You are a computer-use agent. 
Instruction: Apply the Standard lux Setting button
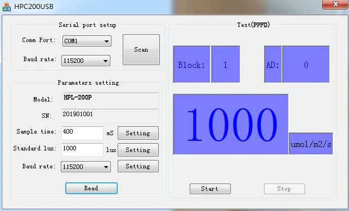(138, 150)
